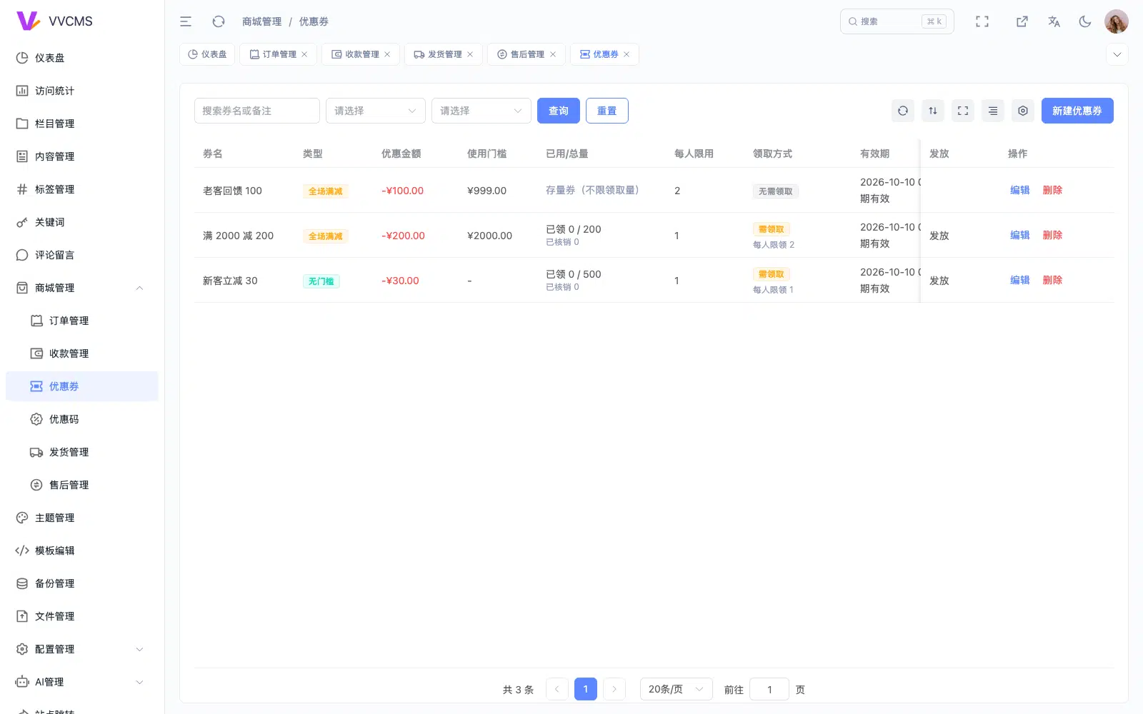Edit the 老客回馈 100 coupon
Image resolution: width=1143 pixels, height=714 pixels.
pos(1020,190)
